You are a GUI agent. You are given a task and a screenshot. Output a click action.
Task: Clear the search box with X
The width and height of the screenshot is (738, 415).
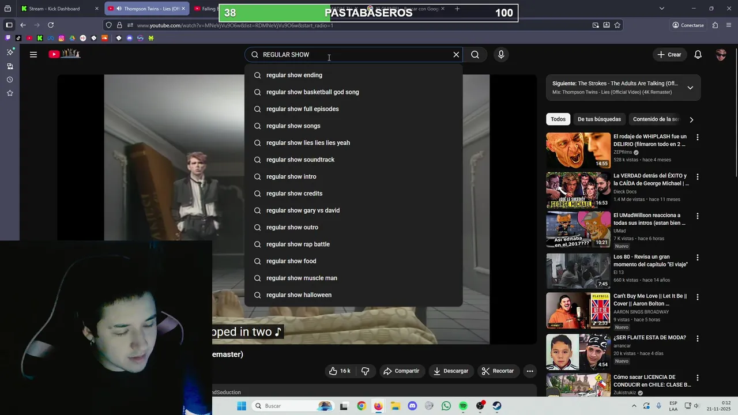[456, 54]
